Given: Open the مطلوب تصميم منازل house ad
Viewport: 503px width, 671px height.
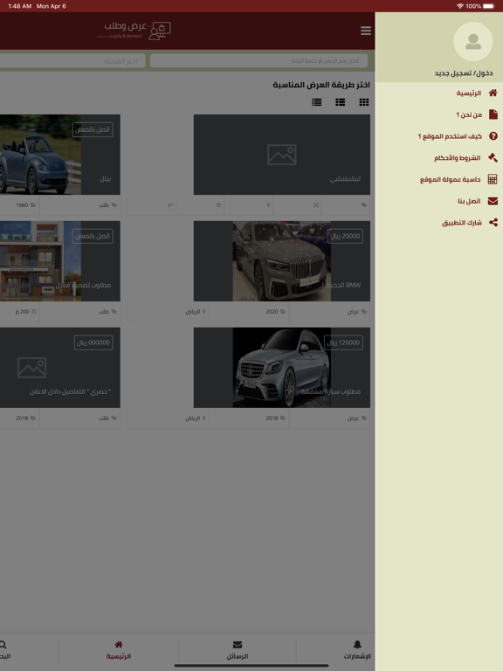Looking at the screenshot, I should pos(60,261).
